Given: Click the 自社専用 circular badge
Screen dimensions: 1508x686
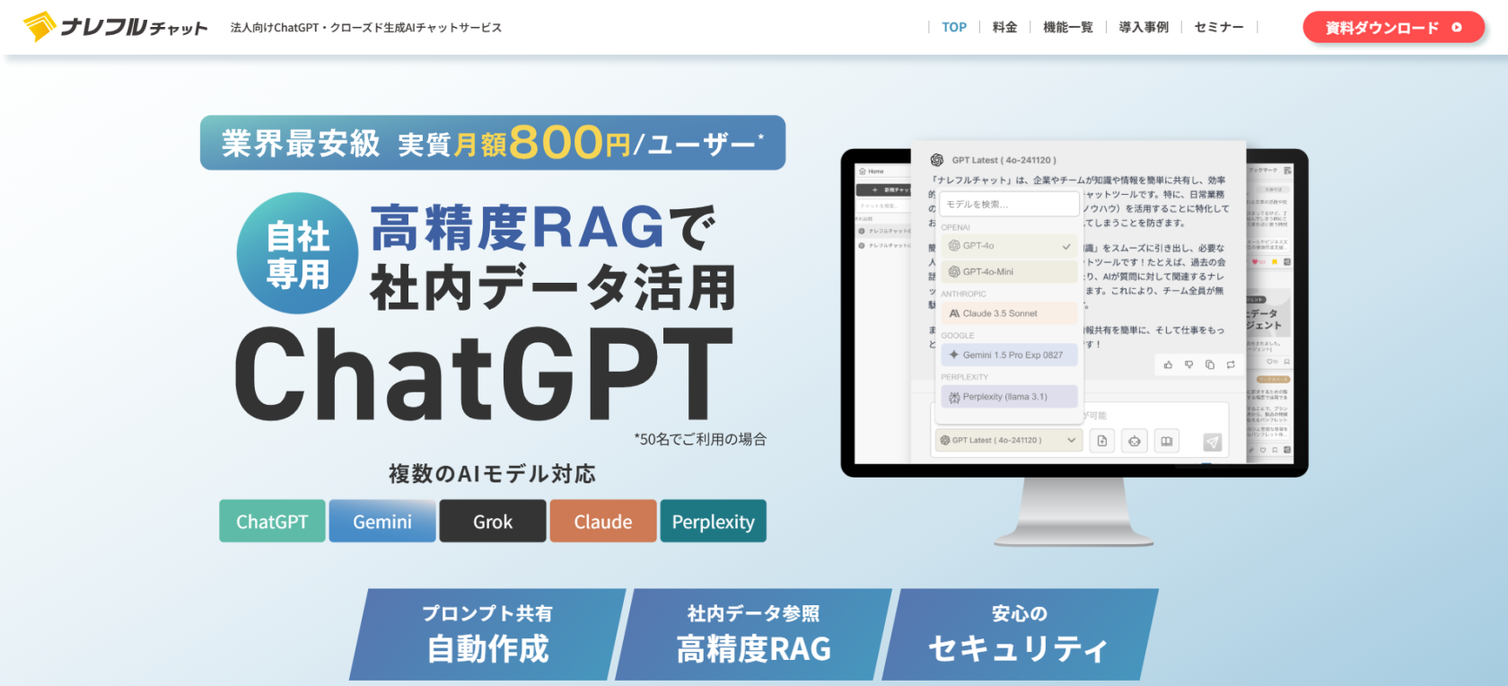Looking at the screenshot, I should (298, 253).
